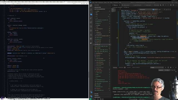Toggle whole word in terminal find box
Image resolution: width=178 pixels, height=100 pixels.
pos(167,70)
